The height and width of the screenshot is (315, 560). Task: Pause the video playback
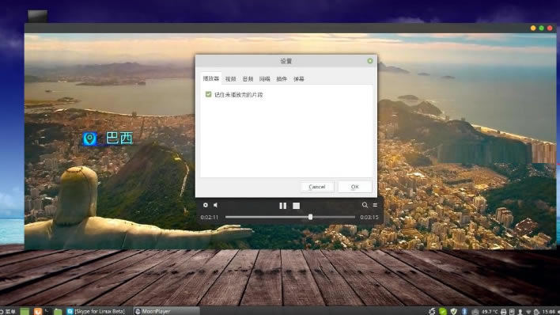282,206
